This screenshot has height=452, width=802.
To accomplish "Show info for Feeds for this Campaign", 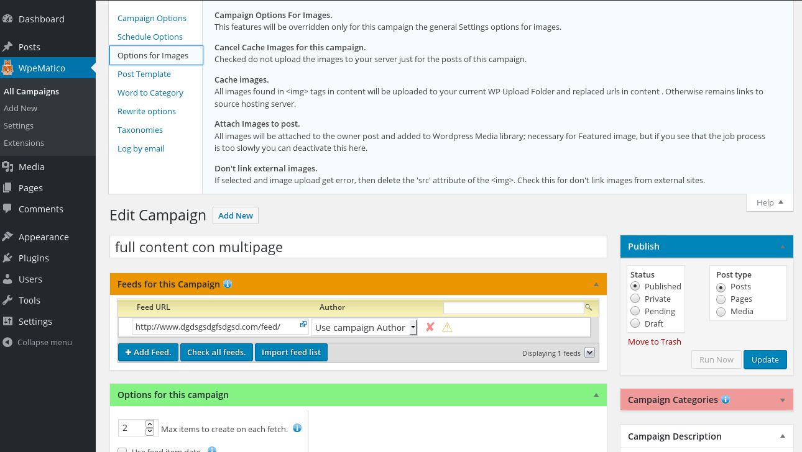I will click(x=228, y=284).
